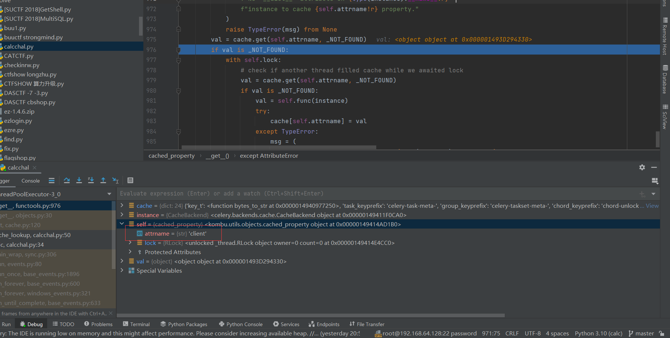Image resolution: width=670 pixels, height=338 pixels.
Task: Click 'except AttributeError' breadcrumb
Action: coord(269,156)
